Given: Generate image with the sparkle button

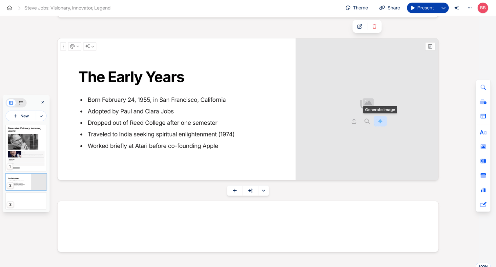Looking at the screenshot, I should (x=380, y=121).
